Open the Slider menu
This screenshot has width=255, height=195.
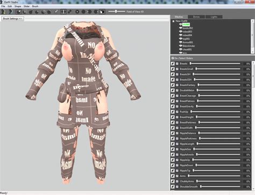(x=26, y=6)
